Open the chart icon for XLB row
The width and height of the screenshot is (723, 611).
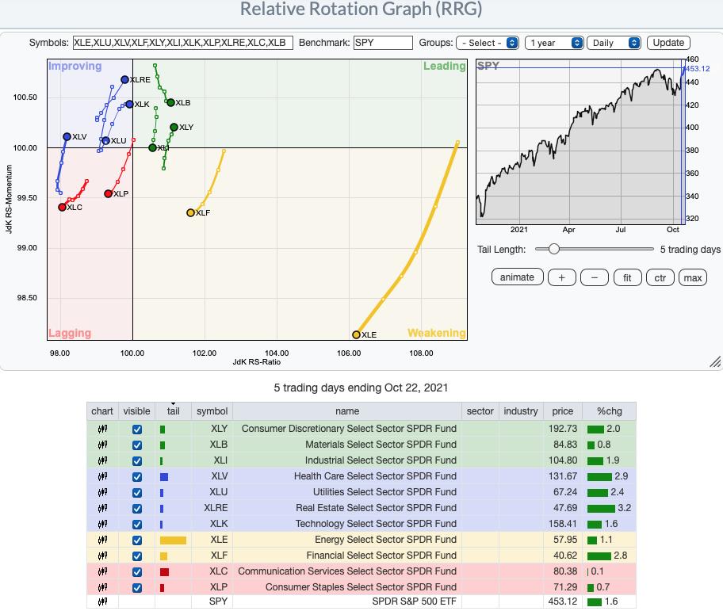pyautogui.click(x=102, y=445)
